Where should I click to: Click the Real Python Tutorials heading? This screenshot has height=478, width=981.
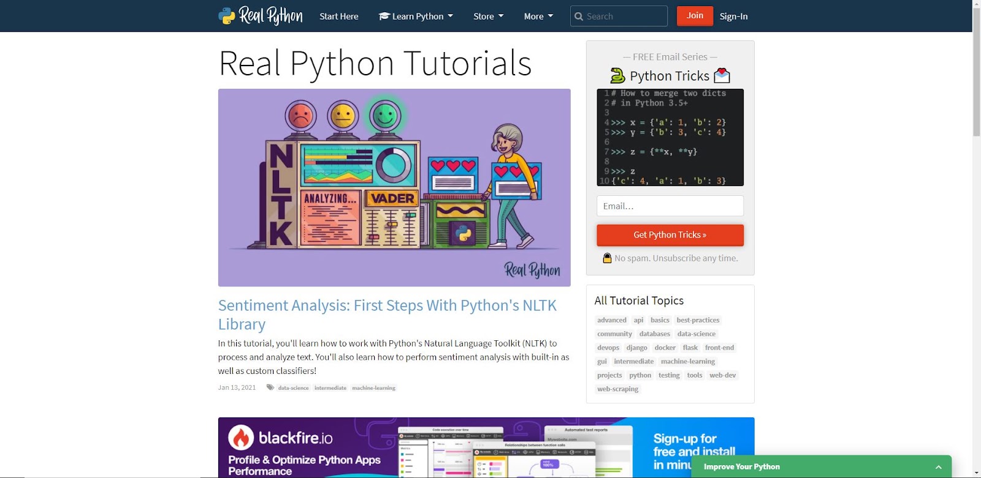point(375,63)
